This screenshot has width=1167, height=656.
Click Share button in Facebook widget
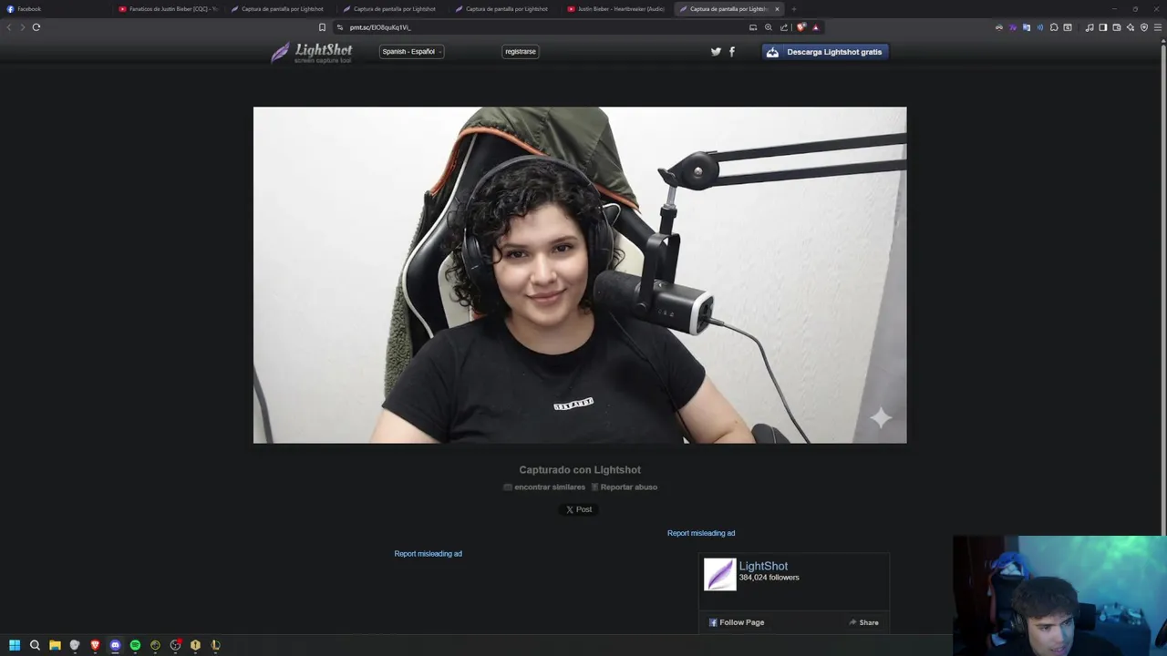tap(863, 622)
